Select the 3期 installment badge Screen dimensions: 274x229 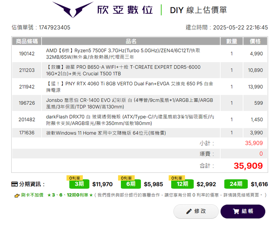click(79, 184)
